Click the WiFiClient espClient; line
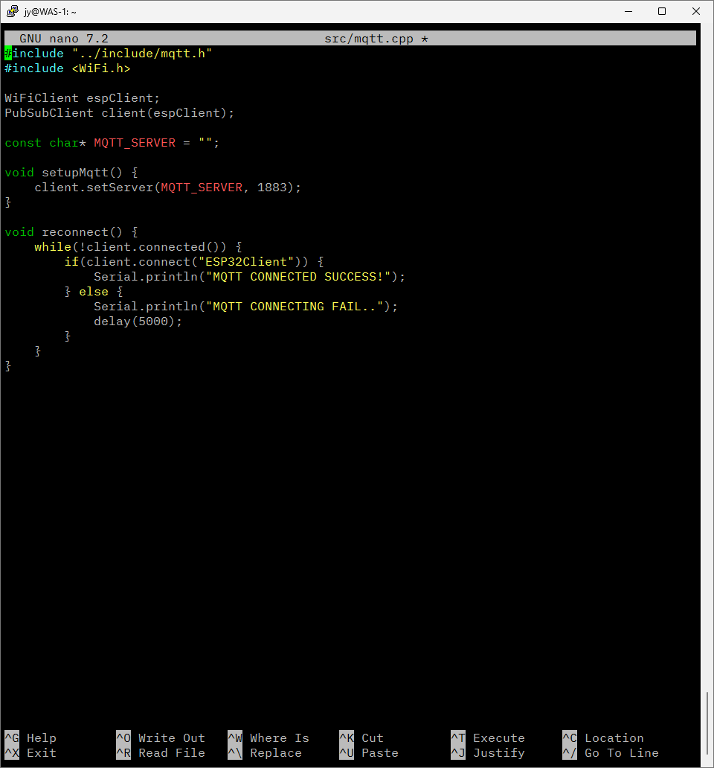The width and height of the screenshot is (714, 768). pyautogui.click(x=83, y=98)
